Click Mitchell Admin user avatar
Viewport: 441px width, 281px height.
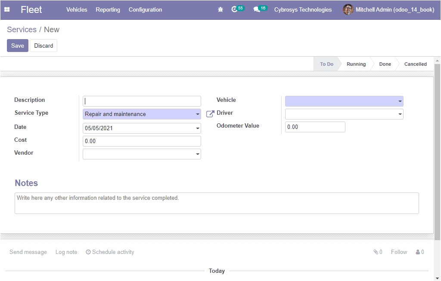(348, 9)
